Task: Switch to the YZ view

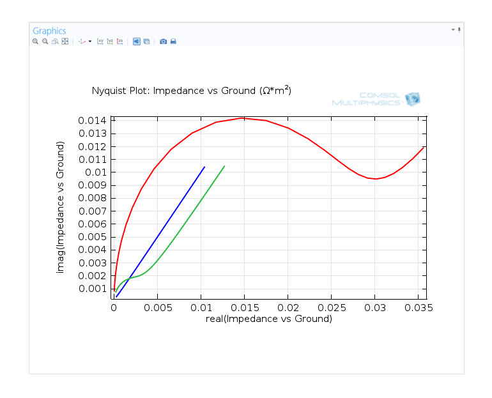Action: (110, 42)
